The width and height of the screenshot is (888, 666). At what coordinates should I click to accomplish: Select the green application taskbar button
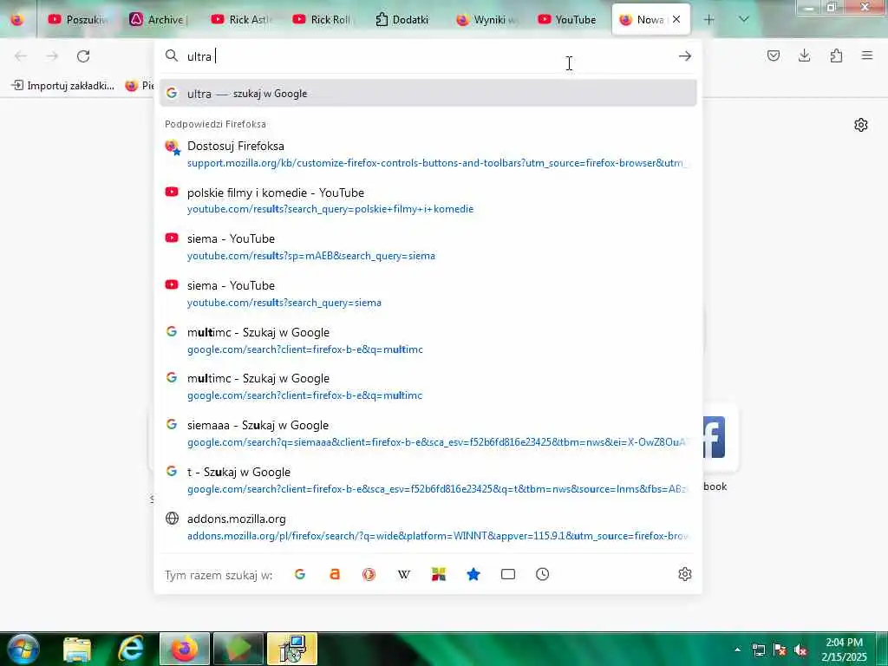(238, 649)
